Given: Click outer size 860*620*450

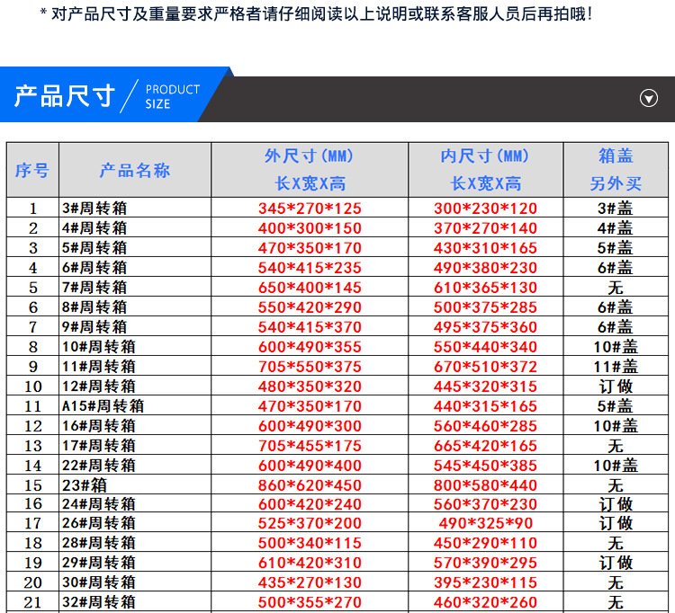Looking at the screenshot, I should point(310,485).
